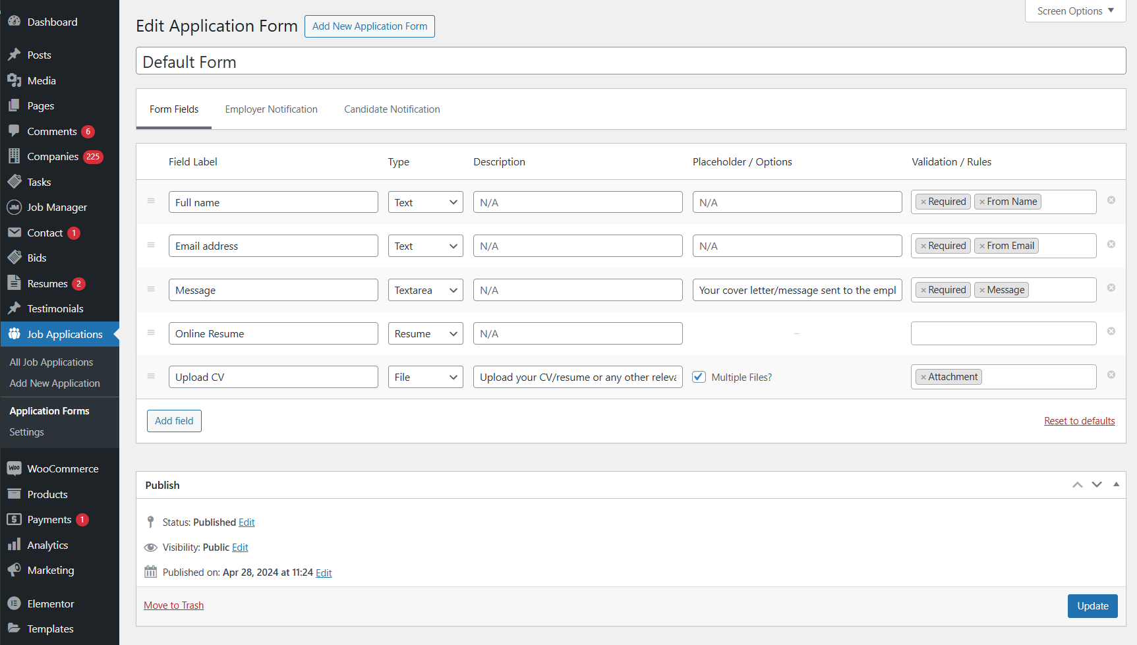Move Publish panel down with chevron

[x=1097, y=484]
